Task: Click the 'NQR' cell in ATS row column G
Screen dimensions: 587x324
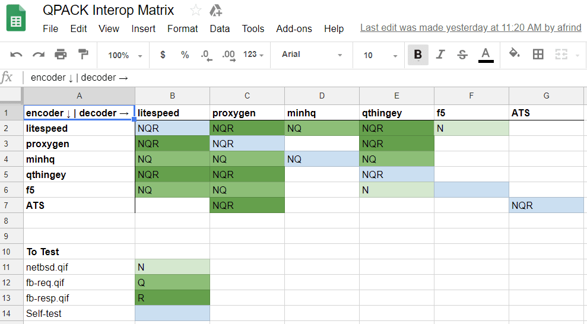Action: (546, 205)
